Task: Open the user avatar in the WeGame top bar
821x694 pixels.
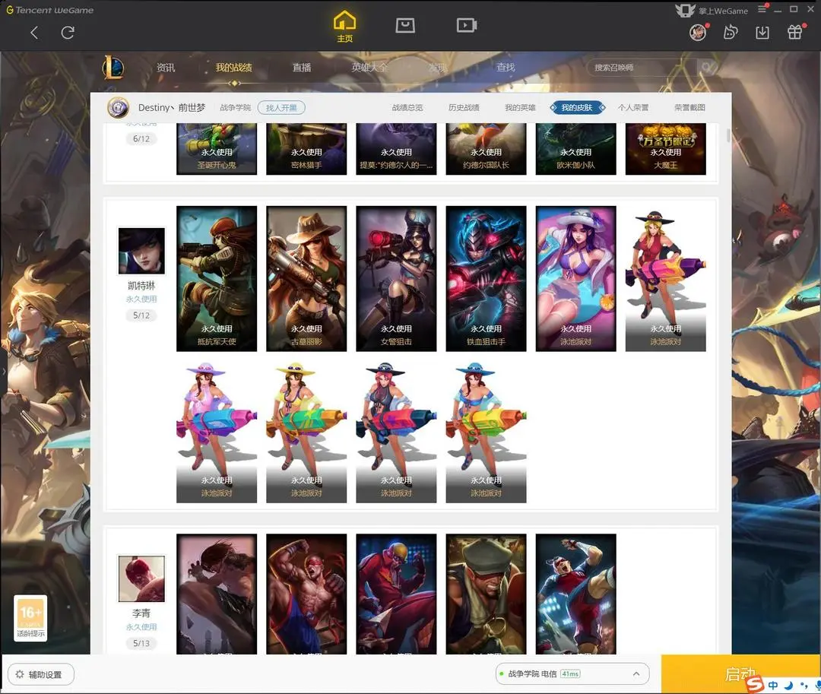Action: click(698, 33)
